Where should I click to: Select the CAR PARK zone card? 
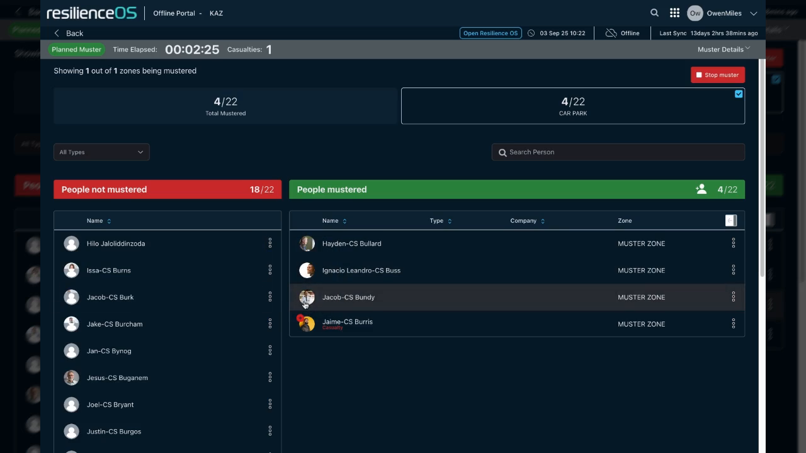[573, 106]
